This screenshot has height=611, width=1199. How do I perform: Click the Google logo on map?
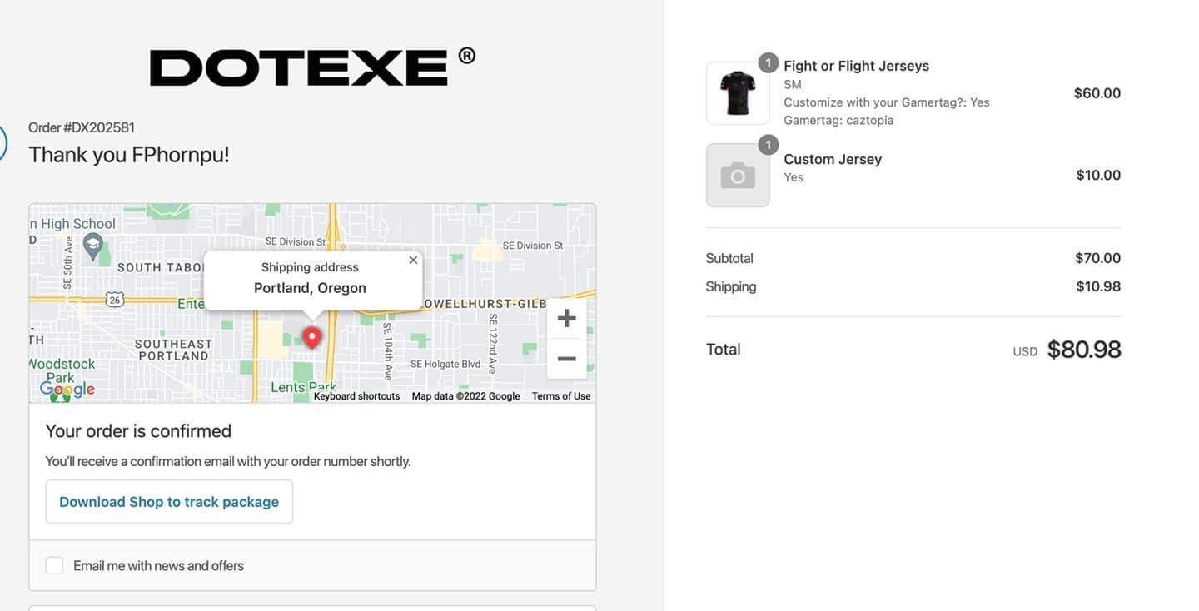[x=67, y=389]
